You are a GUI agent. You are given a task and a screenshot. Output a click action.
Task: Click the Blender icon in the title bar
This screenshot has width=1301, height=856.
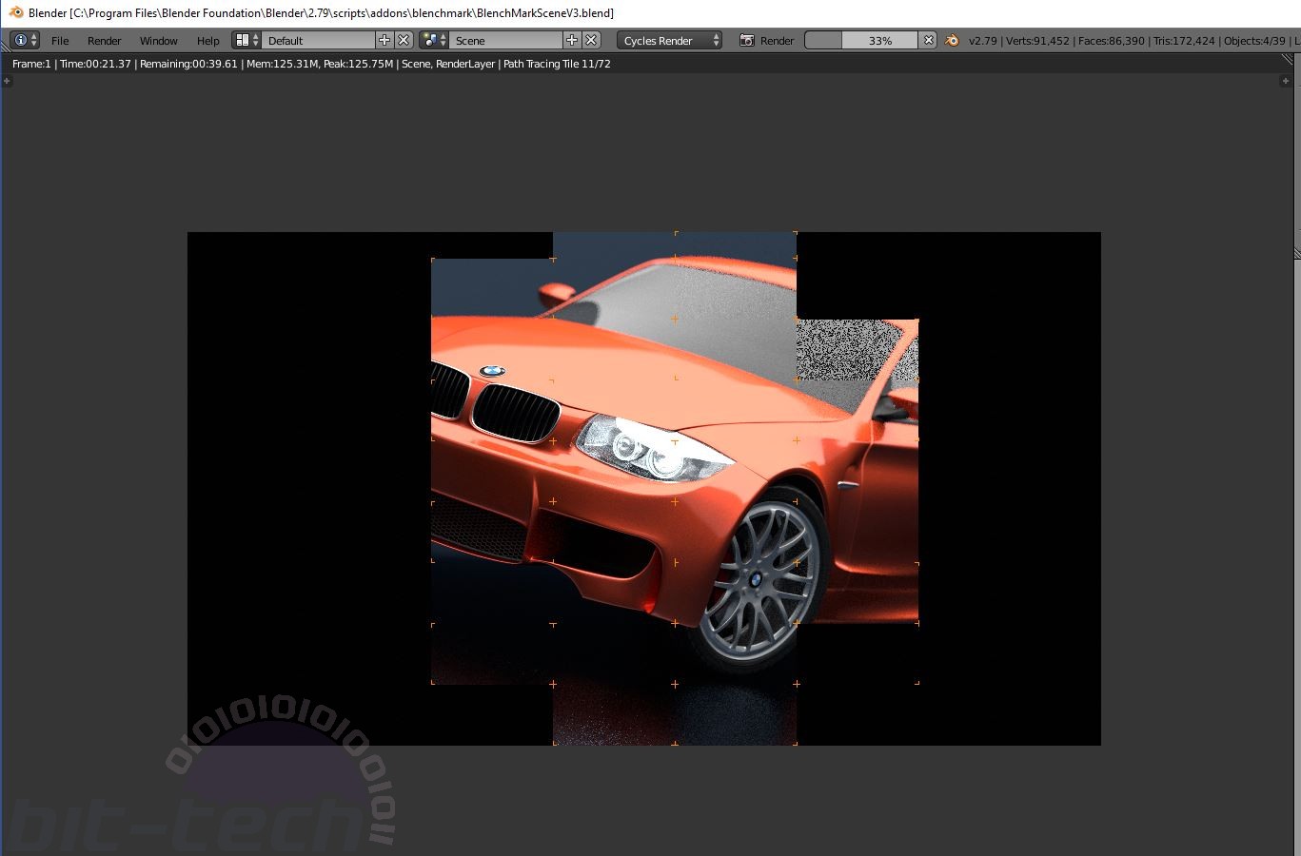pos(16,12)
